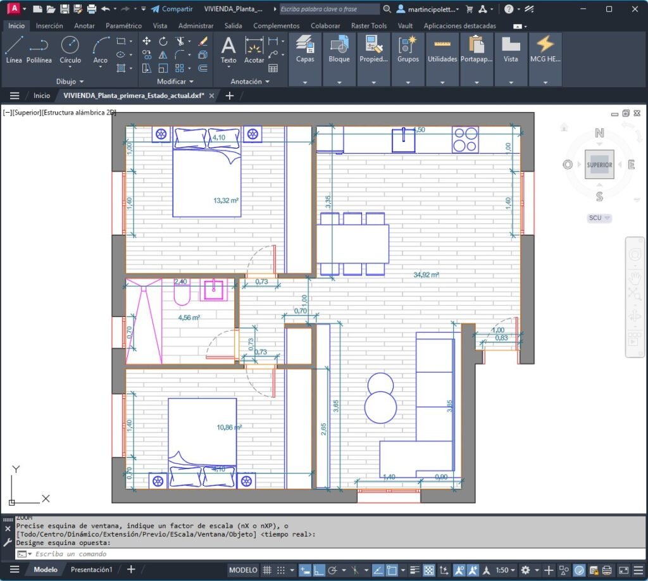This screenshot has width=648, height=581.
Task: Activate the Fillet (Empalme) tool
Action: 180,54
